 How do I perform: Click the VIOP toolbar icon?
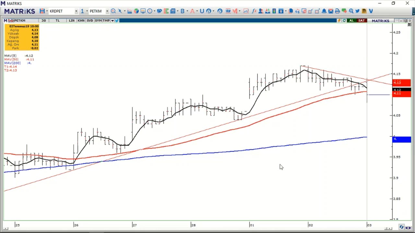[x=228, y=11]
